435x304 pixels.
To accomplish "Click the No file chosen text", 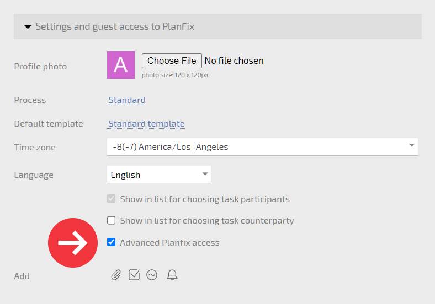I will pos(234,61).
